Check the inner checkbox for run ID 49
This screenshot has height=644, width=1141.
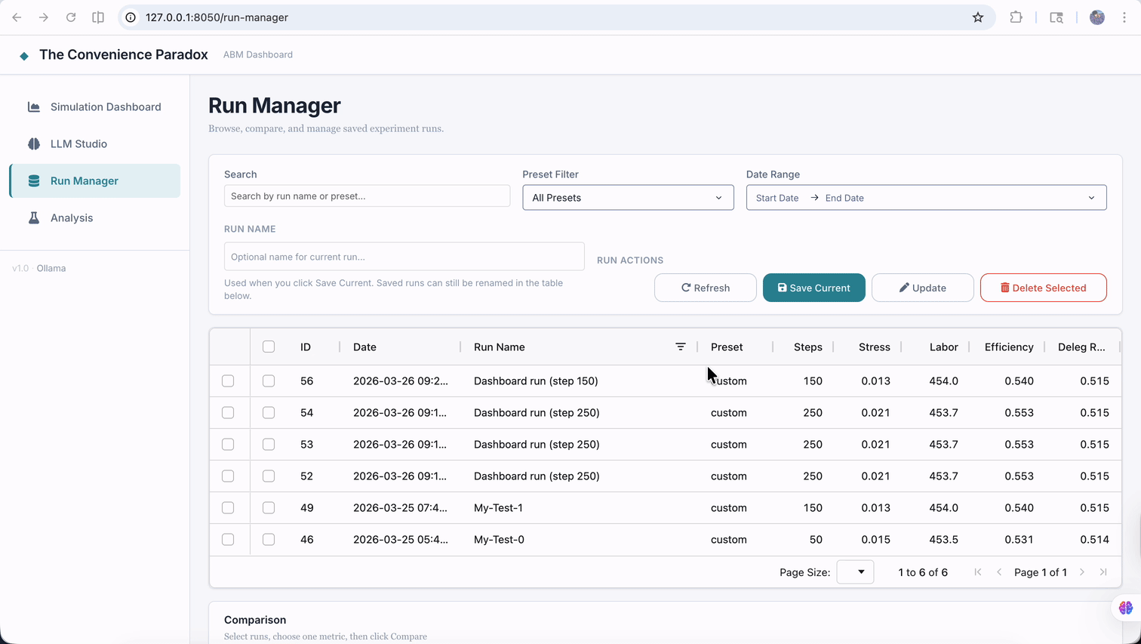tap(269, 508)
